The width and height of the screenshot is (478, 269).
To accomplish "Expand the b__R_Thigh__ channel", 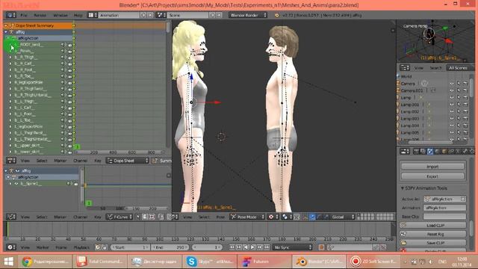I will coord(10,57).
